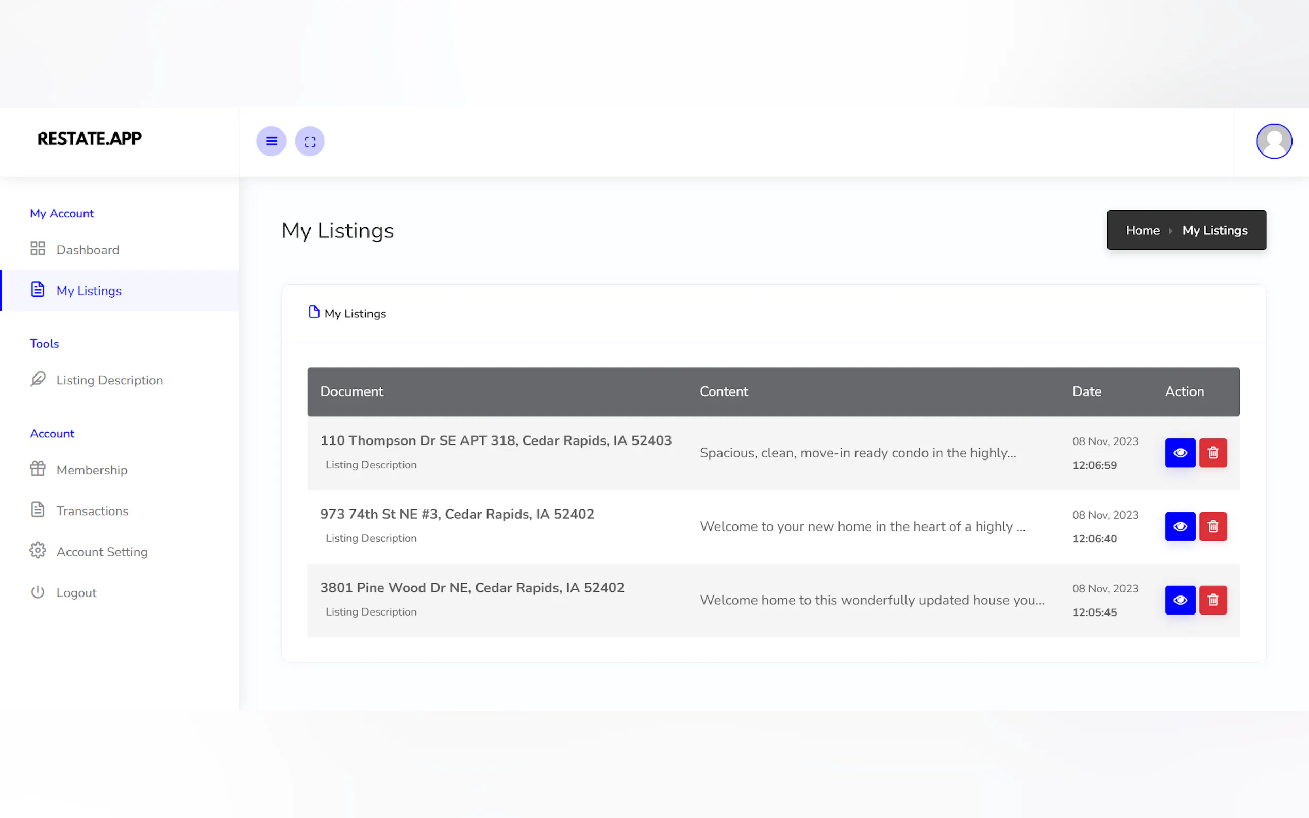The height and width of the screenshot is (818, 1309).
Task: Delete the 3801 Pine Wood Dr listing
Action: pyautogui.click(x=1213, y=600)
